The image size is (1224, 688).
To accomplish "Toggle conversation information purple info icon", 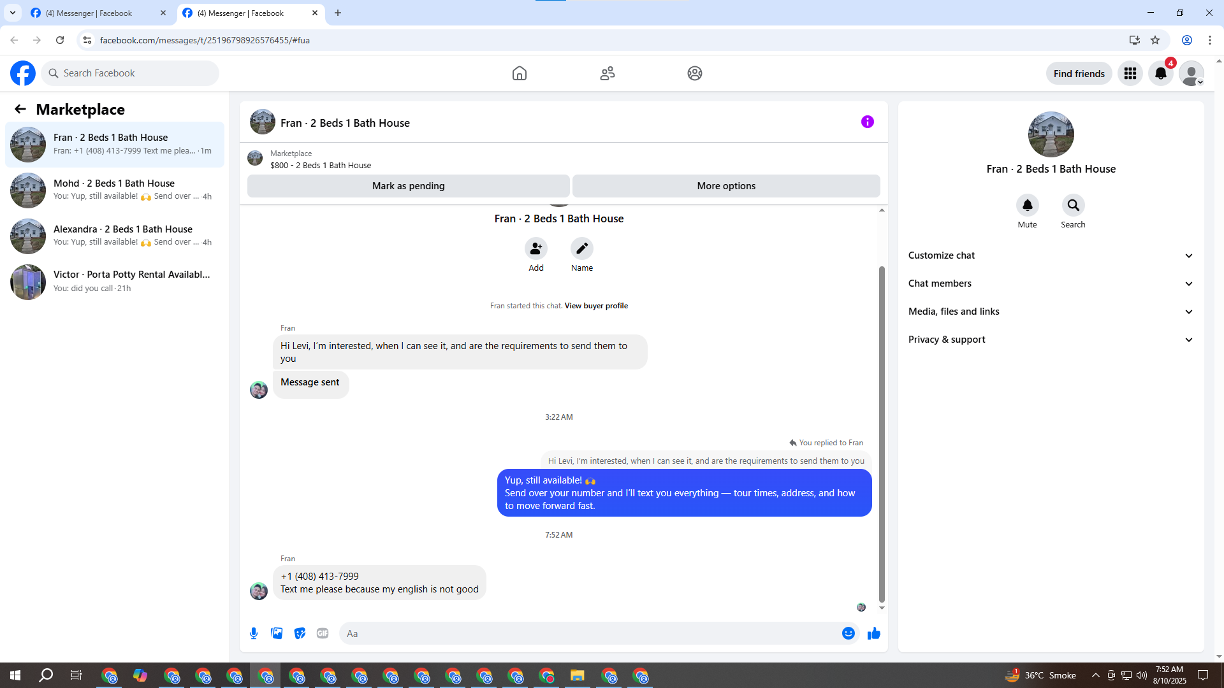I will point(867,122).
